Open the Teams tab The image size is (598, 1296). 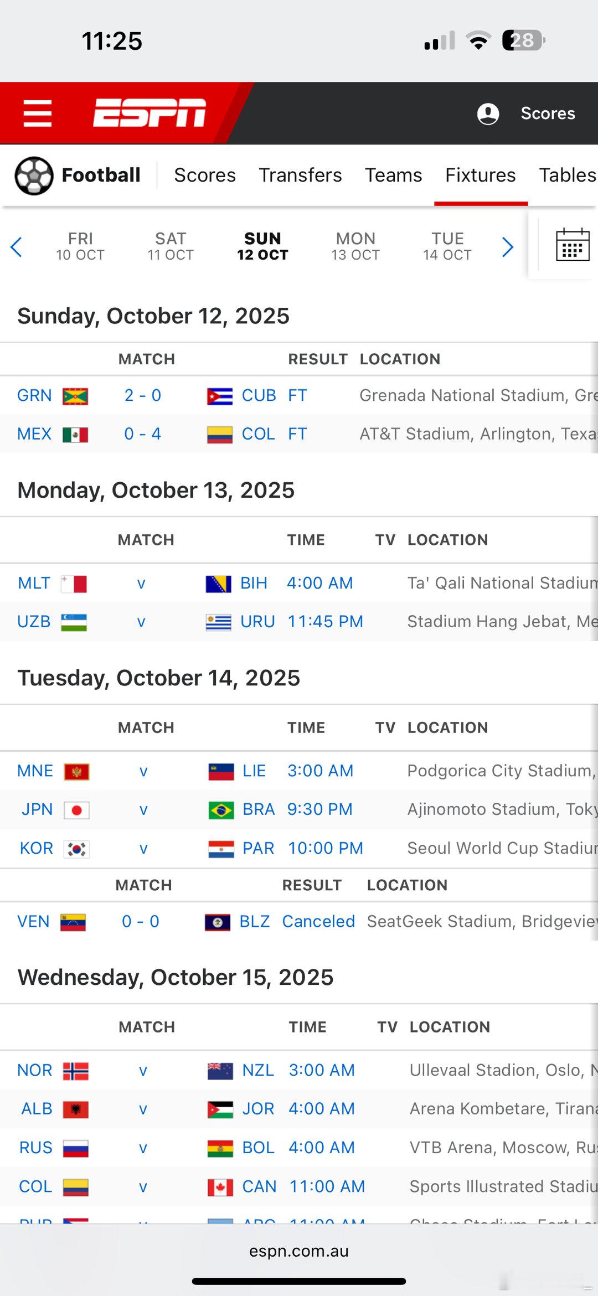tap(393, 175)
